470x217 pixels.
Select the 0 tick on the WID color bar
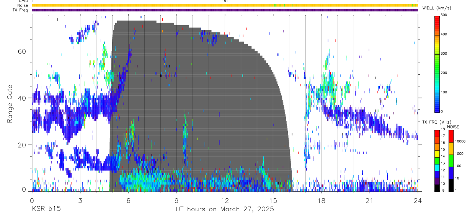[x=442, y=111]
